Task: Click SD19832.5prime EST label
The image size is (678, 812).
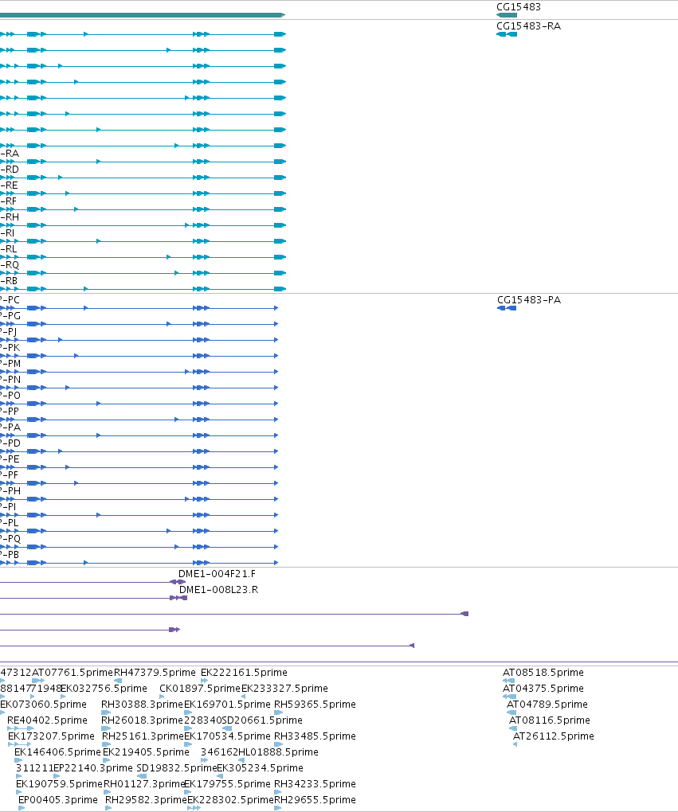Action: point(176,768)
